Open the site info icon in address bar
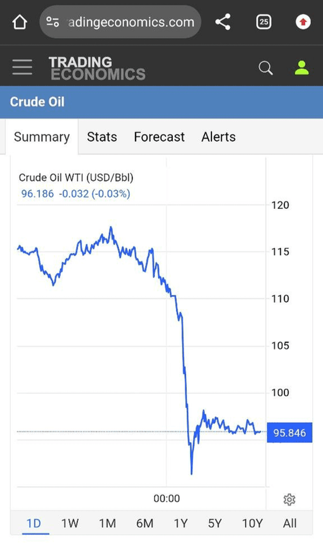Image resolution: width=323 pixels, height=559 pixels. (53, 22)
